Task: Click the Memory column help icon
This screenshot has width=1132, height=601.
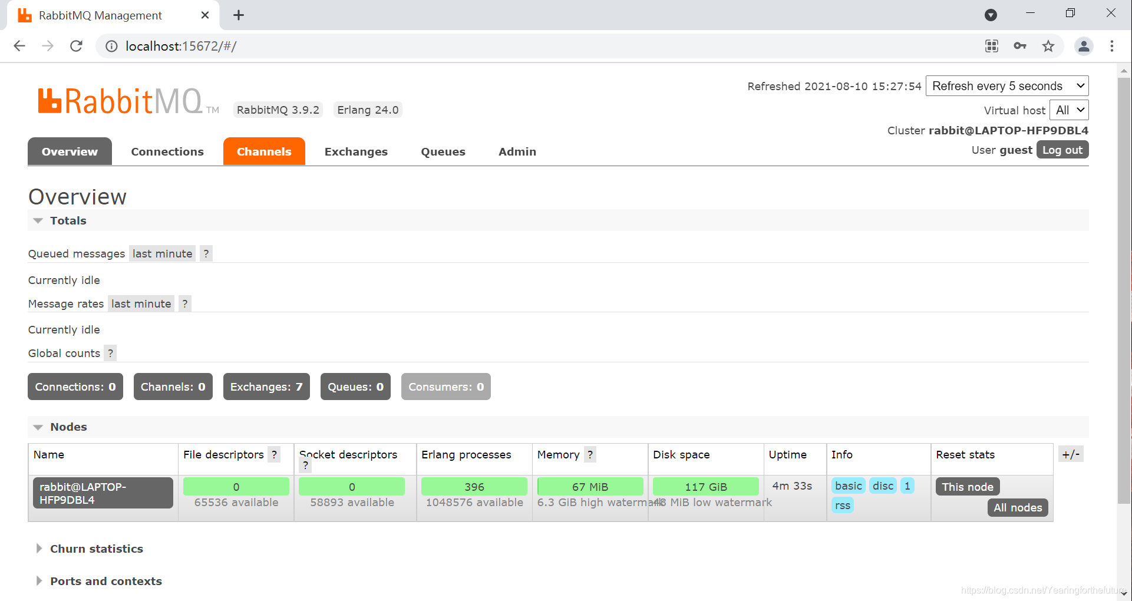Action: [x=590, y=455]
